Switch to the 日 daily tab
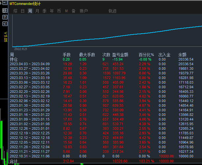The image size is (202, 165). point(23,11)
